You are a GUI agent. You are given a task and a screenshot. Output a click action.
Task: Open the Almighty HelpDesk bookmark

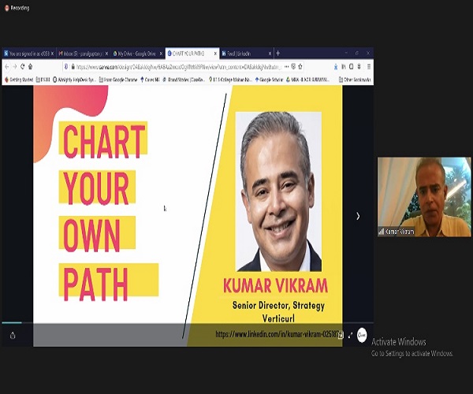[74, 80]
